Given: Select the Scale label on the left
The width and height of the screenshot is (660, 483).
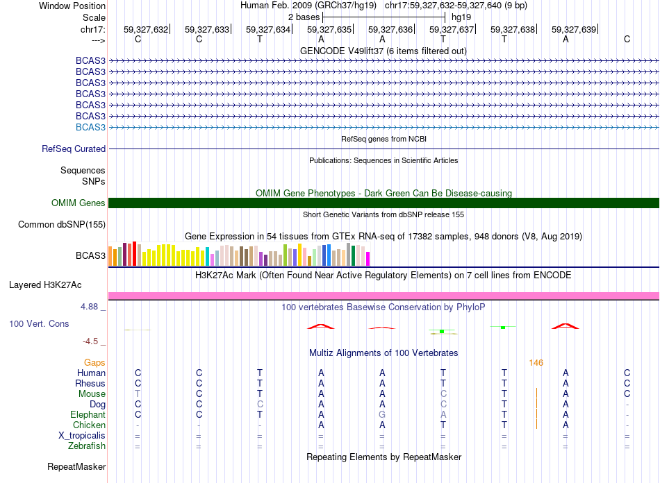Looking at the screenshot, I should pos(94,17).
